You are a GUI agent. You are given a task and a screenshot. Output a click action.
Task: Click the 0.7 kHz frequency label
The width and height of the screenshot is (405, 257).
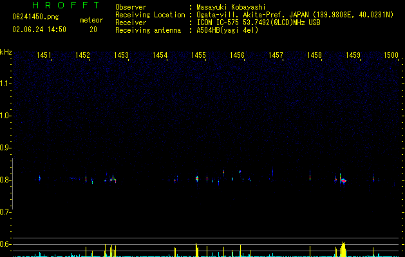click(x=5, y=212)
